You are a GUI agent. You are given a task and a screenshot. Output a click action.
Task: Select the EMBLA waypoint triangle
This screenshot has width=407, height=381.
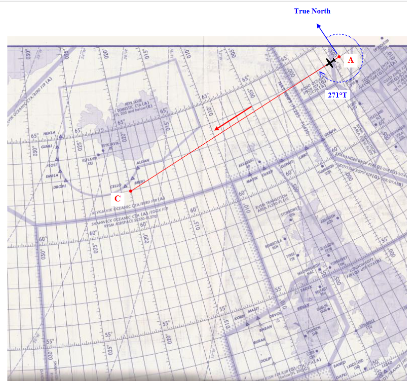coord(60,171)
